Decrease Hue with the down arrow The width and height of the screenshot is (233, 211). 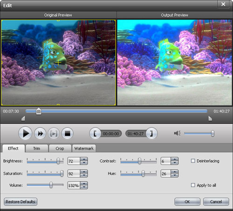click(175, 175)
